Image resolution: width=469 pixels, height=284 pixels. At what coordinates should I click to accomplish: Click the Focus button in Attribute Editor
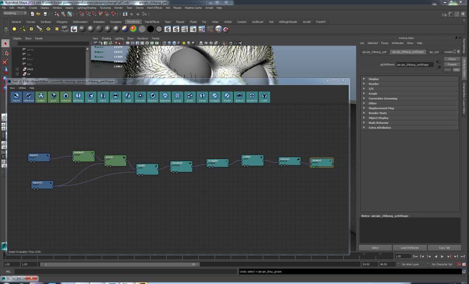point(452,59)
